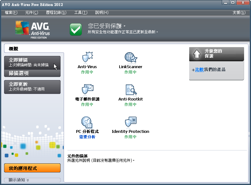Click the 電子郵件保護 component label
This screenshot has height=185, width=251.
[87, 99]
